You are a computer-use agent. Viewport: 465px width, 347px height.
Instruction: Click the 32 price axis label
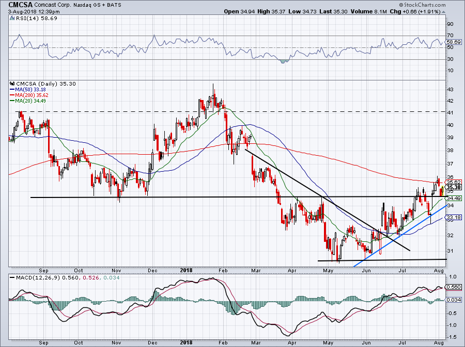click(x=450, y=236)
